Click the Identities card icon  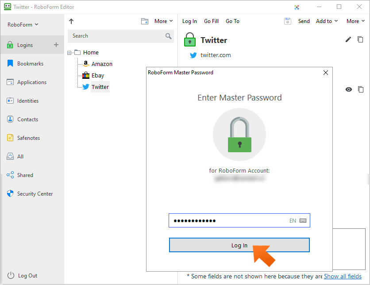(10, 101)
